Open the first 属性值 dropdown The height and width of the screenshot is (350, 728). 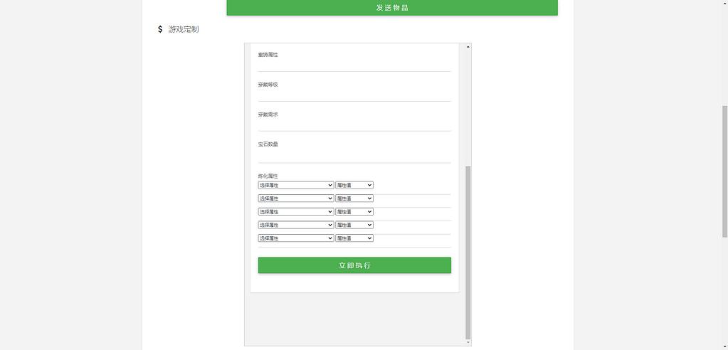click(x=354, y=185)
